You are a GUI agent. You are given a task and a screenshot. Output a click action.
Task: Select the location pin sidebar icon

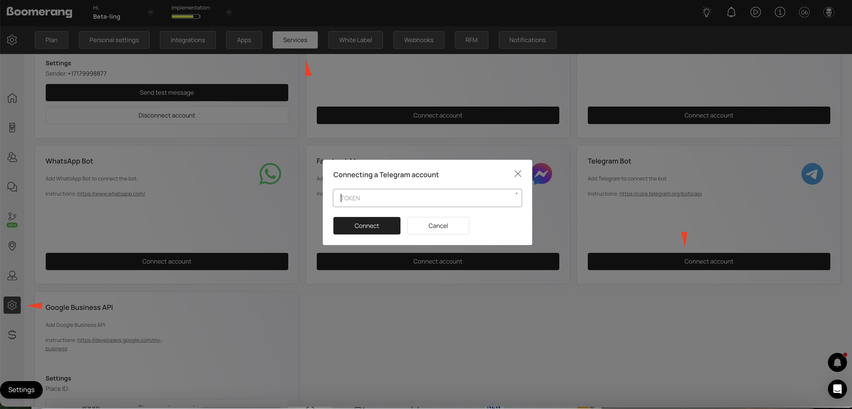[12, 246]
